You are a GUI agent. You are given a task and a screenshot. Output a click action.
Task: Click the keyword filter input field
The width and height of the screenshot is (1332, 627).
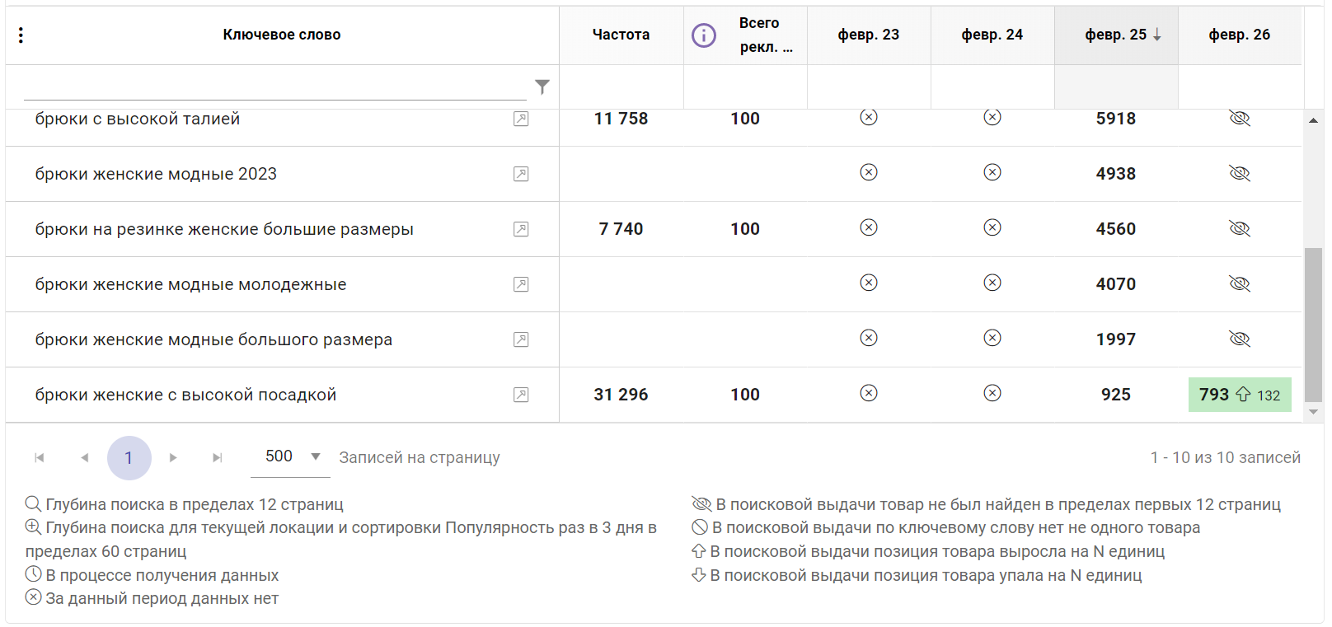274,87
